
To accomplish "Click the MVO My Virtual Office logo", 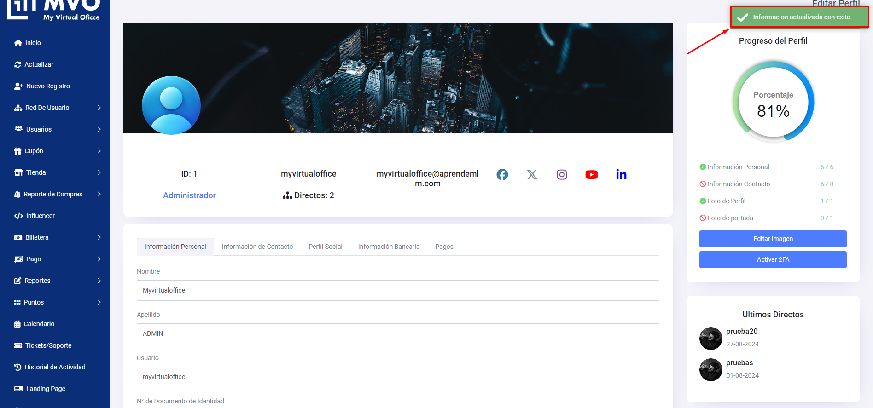I will 54,10.
